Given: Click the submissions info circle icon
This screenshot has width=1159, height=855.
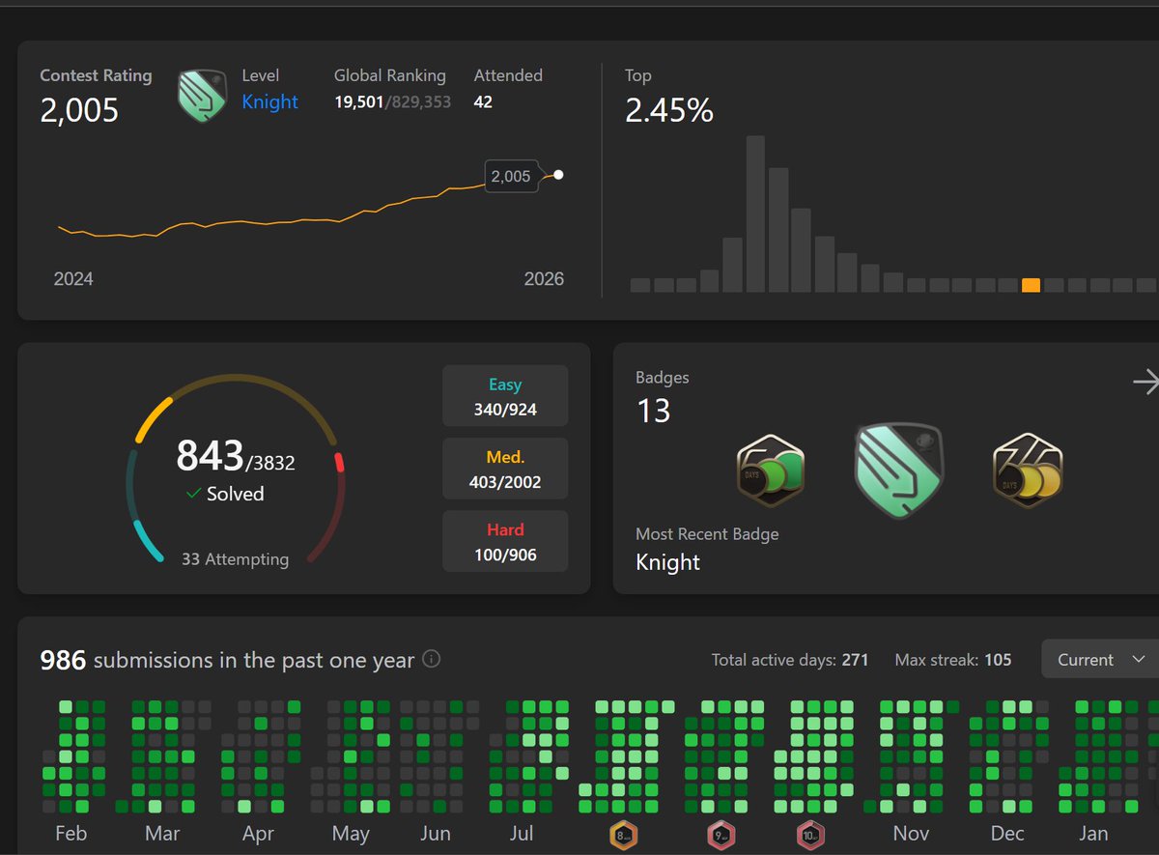Looking at the screenshot, I should coord(432,659).
